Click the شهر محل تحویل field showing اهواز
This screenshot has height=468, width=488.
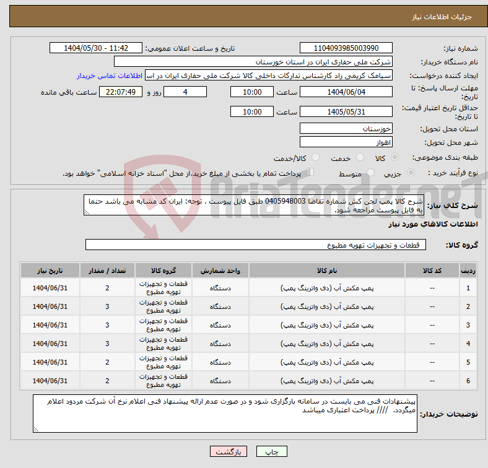coord(346,142)
